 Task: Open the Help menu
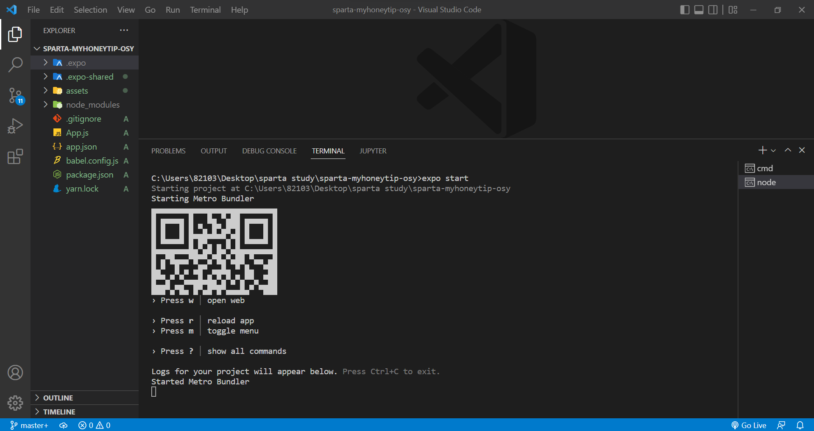pyautogui.click(x=240, y=10)
